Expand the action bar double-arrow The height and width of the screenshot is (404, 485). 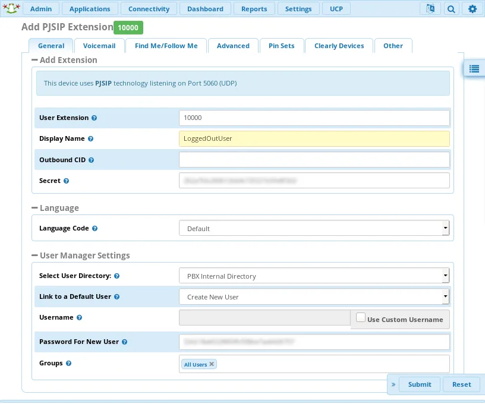393,384
